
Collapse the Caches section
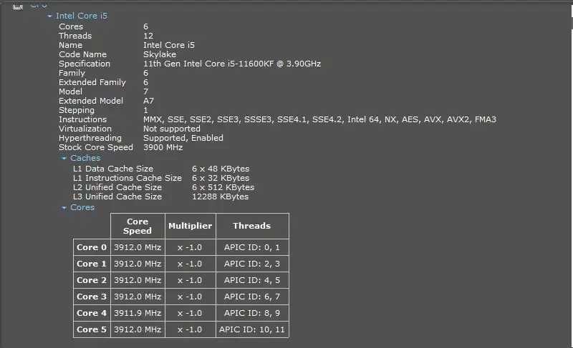[64, 158]
